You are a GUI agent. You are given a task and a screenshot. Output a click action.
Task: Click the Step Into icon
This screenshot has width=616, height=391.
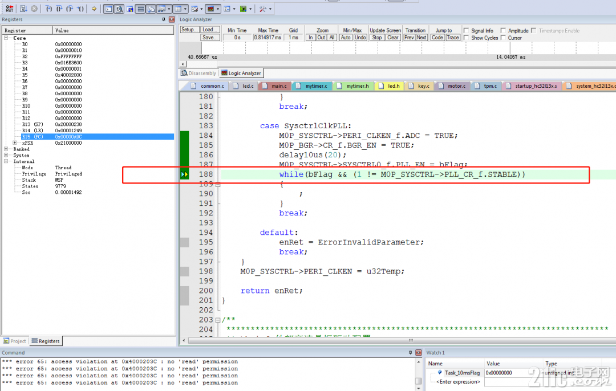click(48, 9)
